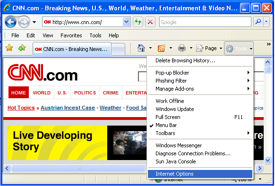
Task: Expand the Pop-up Blocker submenu
Action: coord(200,73)
